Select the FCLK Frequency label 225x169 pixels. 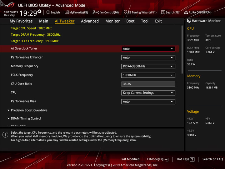pyautogui.click(x=22, y=75)
